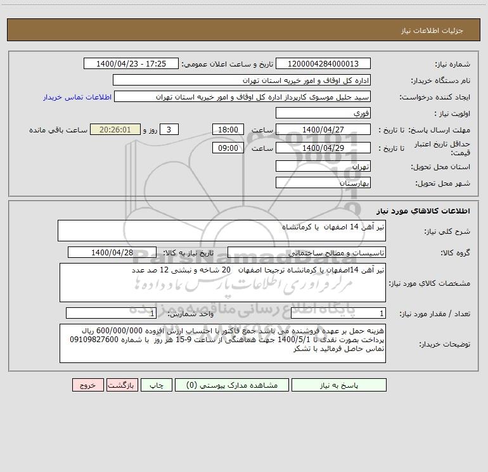The image size is (488, 472).
Task: Click response deadline date field 1400/04/27
Action: pyautogui.click(x=323, y=130)
